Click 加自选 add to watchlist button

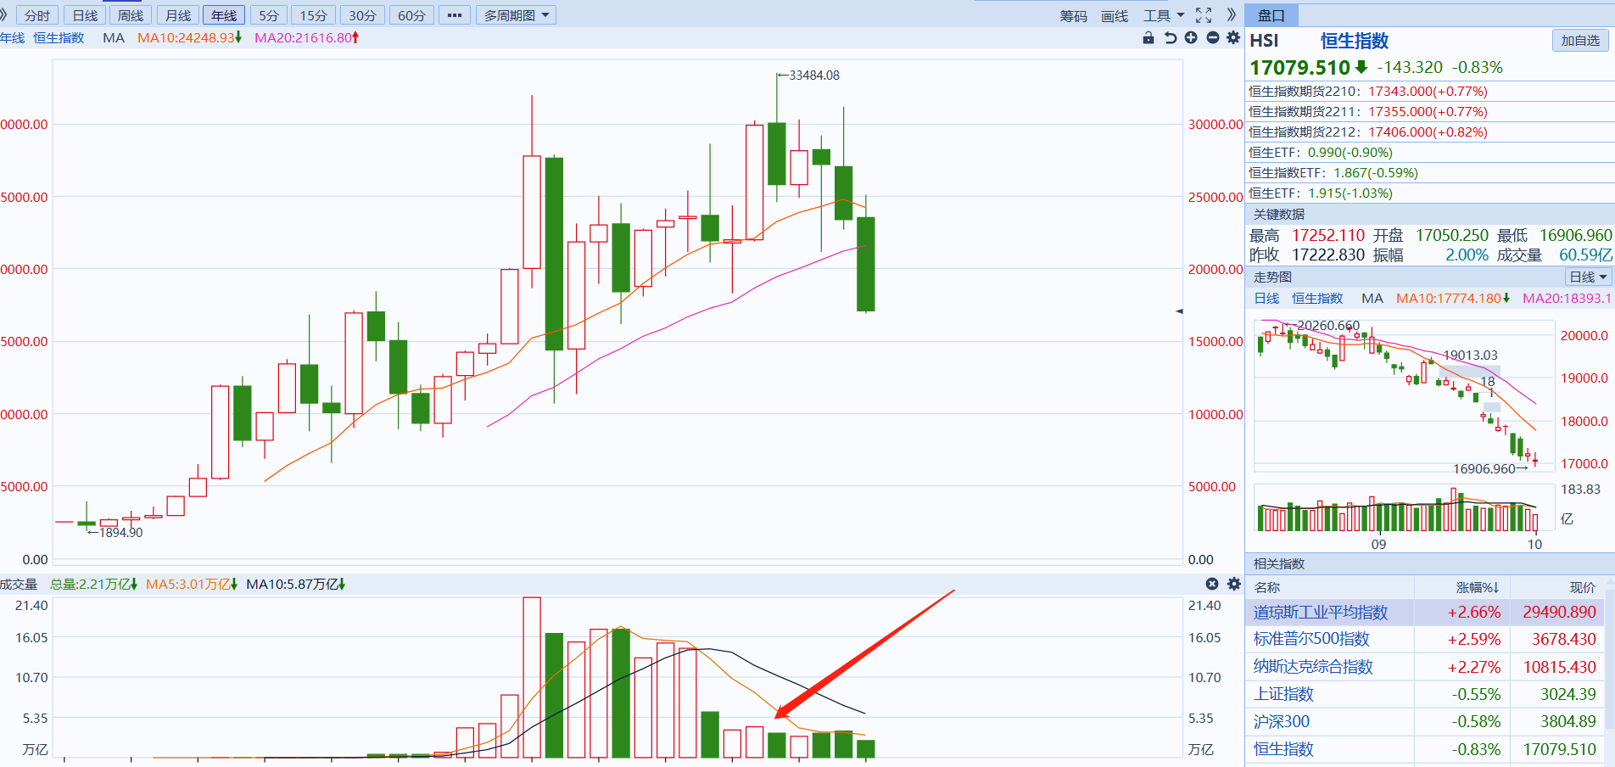(x=1580, y=40)
